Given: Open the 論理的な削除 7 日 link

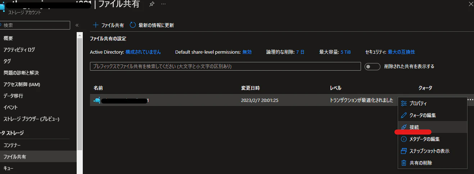Looking at the screenshot, I should 300,52.
